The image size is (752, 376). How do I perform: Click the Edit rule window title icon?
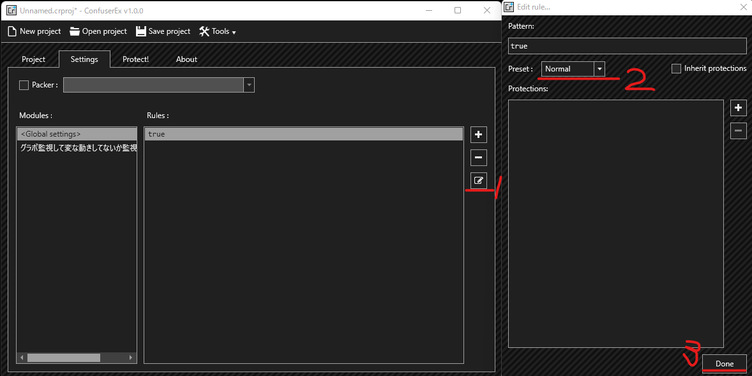(508, 7)
